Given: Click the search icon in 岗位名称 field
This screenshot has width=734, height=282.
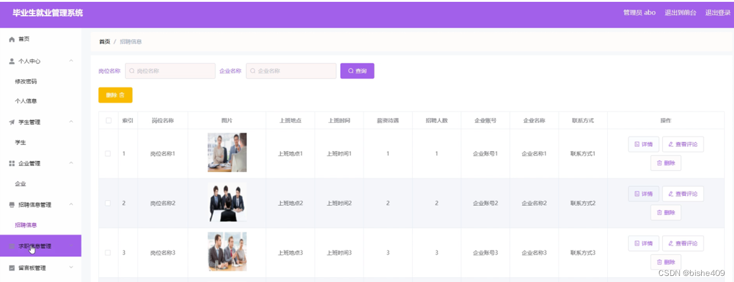Looking at the screenshot, I should tap(132, 71).
